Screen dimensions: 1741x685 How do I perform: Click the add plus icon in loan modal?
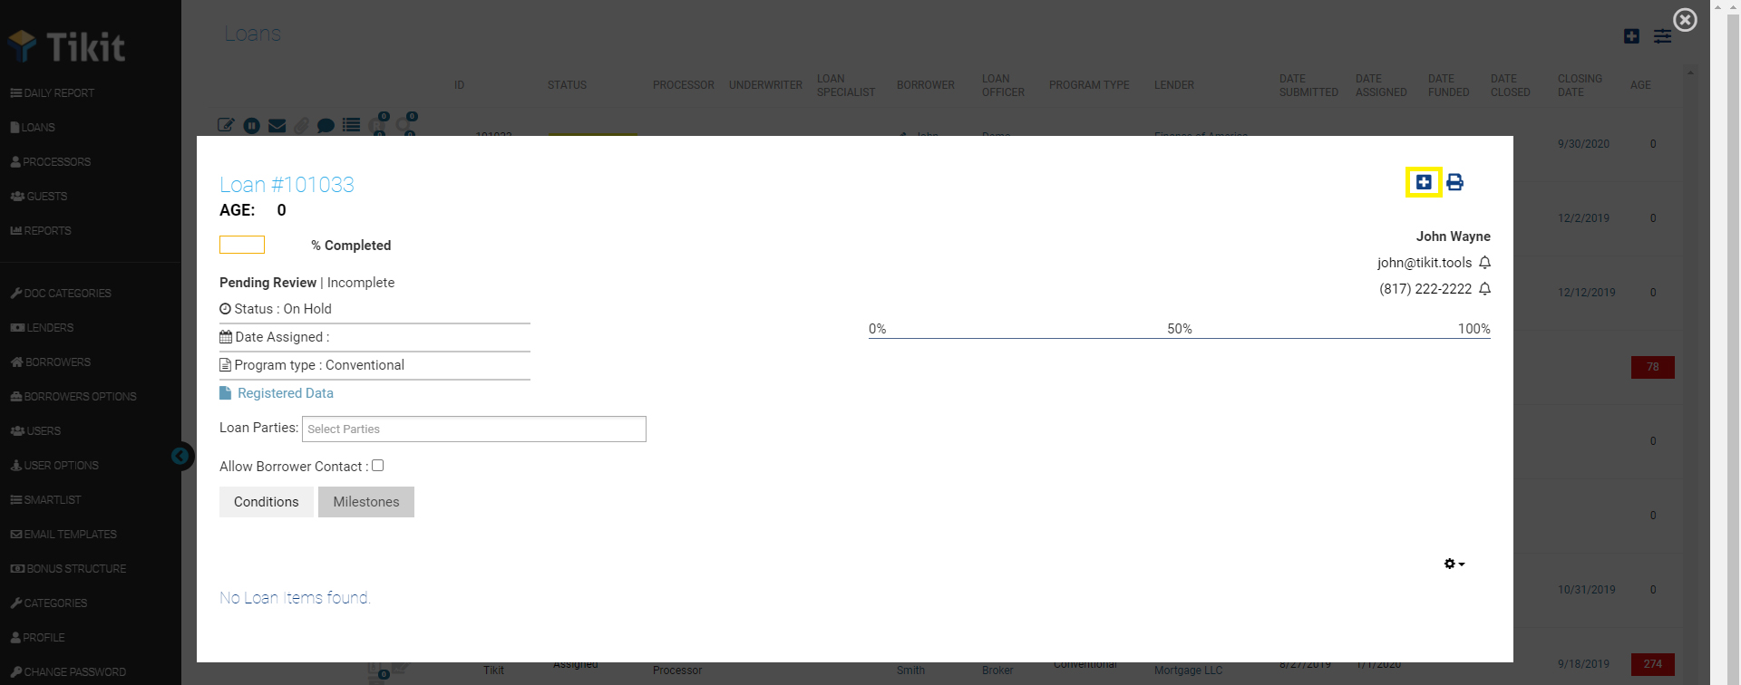tap(1424, 182)
